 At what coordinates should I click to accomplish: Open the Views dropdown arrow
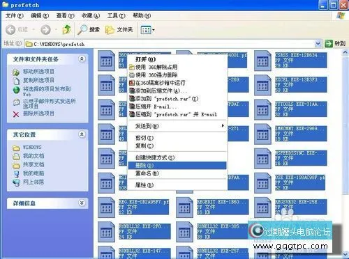pyautogui.click(x=154, y=30)
